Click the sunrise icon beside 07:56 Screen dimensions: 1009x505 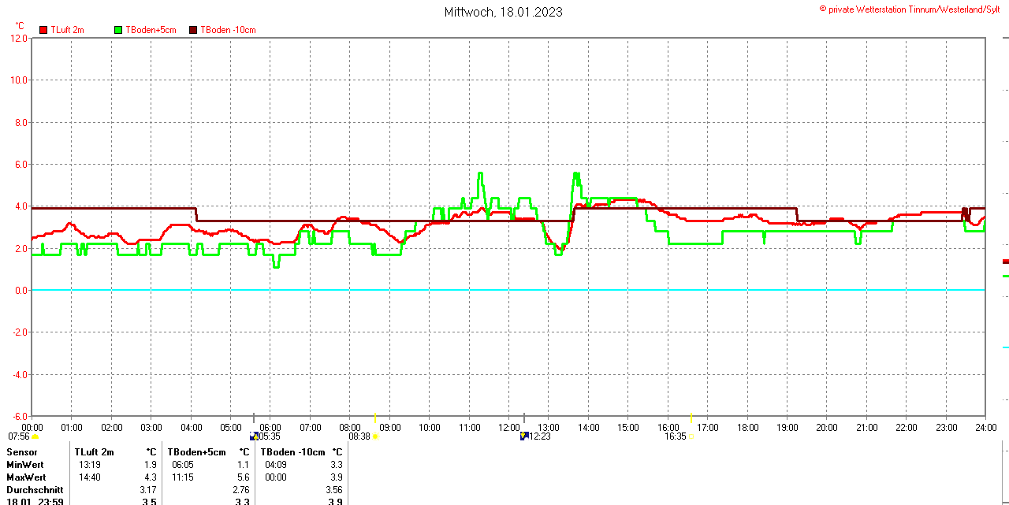pos(35,436)
